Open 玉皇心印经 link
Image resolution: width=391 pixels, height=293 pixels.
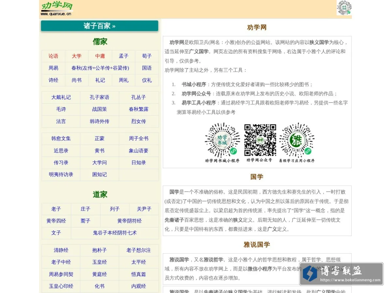61,286
